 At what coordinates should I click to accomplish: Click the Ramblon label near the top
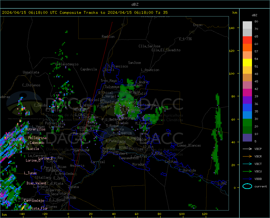point(108,37)
